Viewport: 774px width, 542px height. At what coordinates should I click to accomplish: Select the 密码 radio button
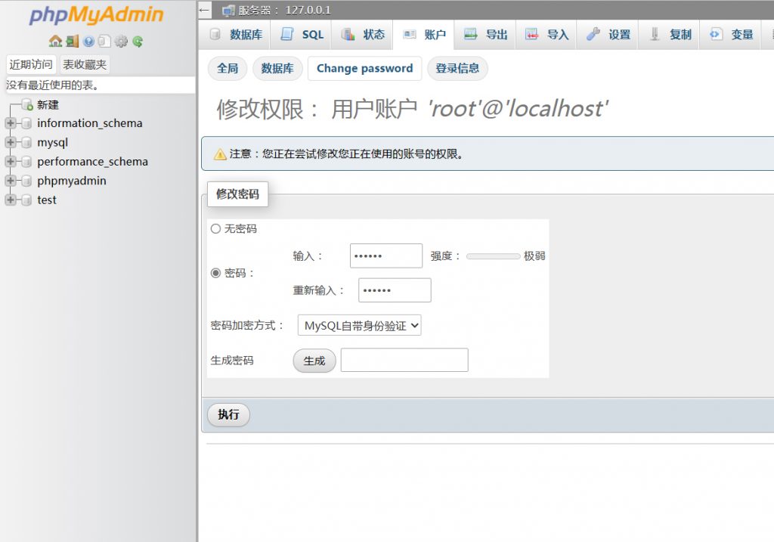pyautogui.click(x=215, y=273)
